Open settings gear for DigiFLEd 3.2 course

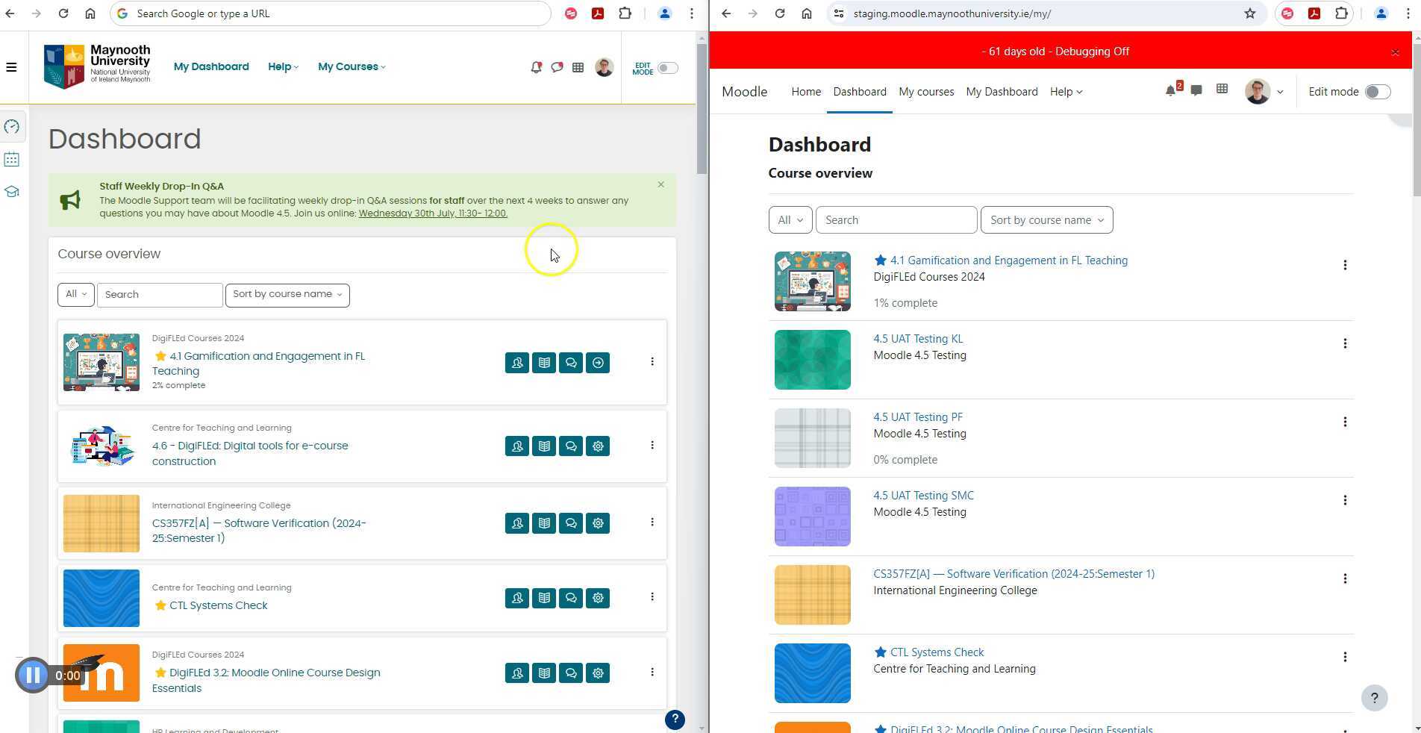tap(598, 673)
